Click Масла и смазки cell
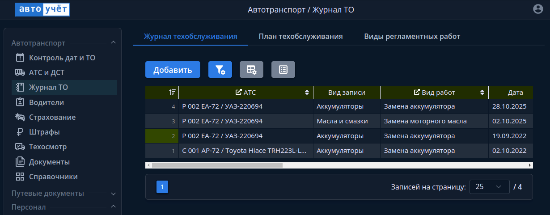Viewport: 550px width, 215px height. coord(347,121)
